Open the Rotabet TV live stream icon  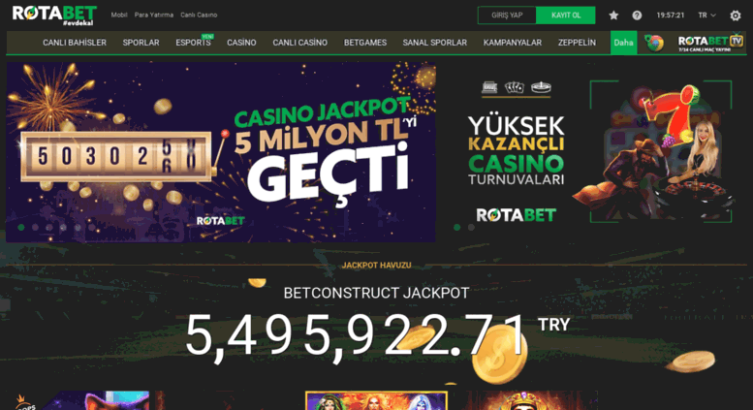(x=710, y=43)
